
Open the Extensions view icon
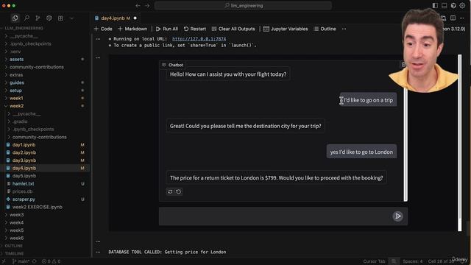tap(60, 18)
